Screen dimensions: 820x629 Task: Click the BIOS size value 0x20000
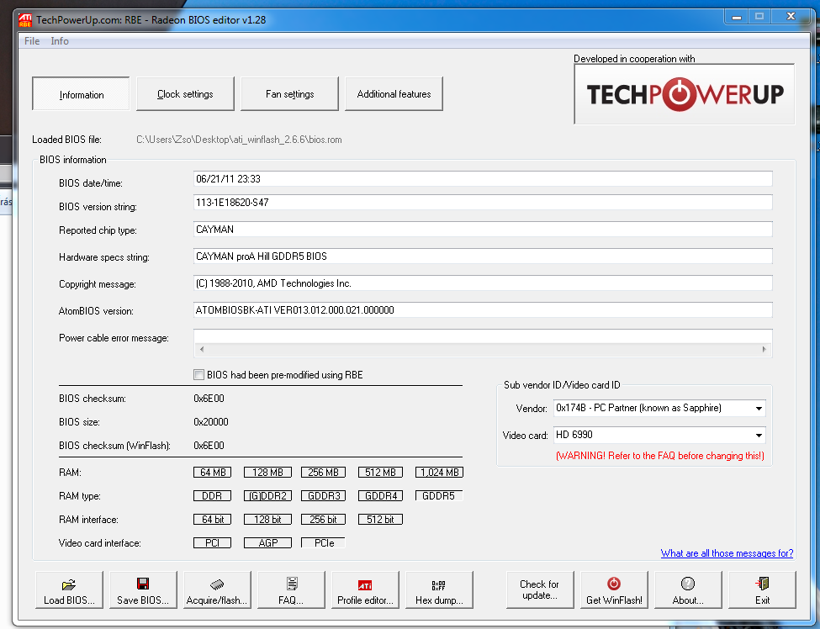(211, 422)
